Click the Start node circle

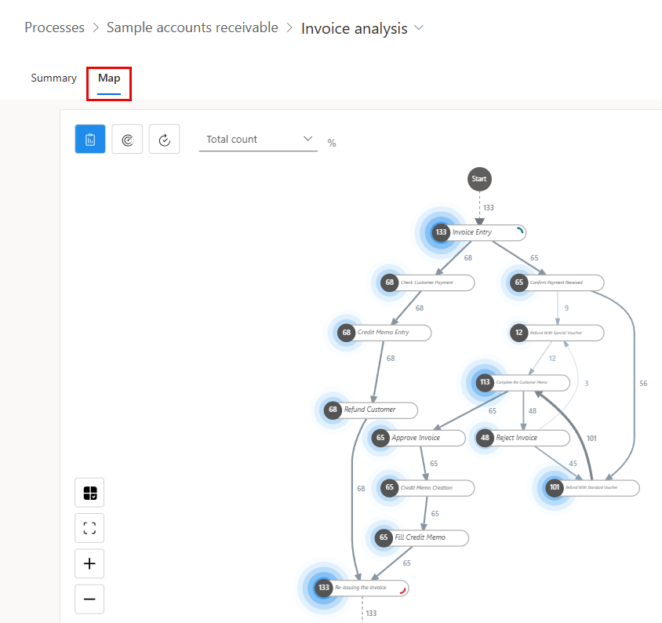[479, 179]
